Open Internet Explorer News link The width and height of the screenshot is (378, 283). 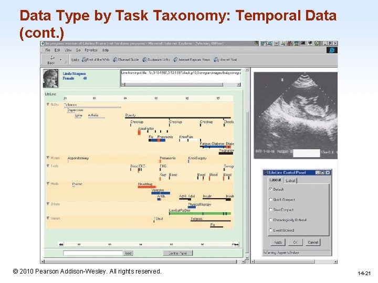(192, 60)
